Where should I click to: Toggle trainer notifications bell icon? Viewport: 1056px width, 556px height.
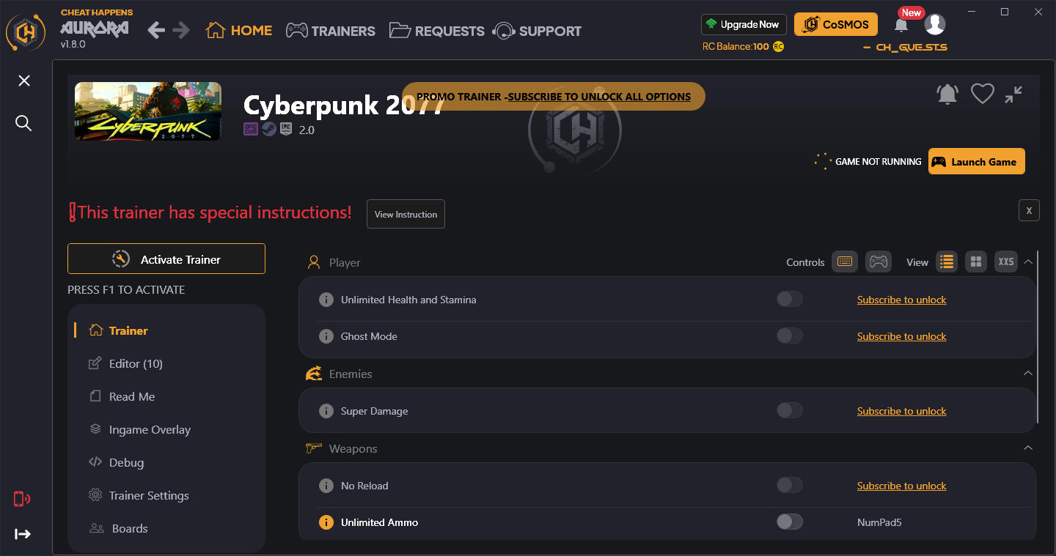click(947, 94)
